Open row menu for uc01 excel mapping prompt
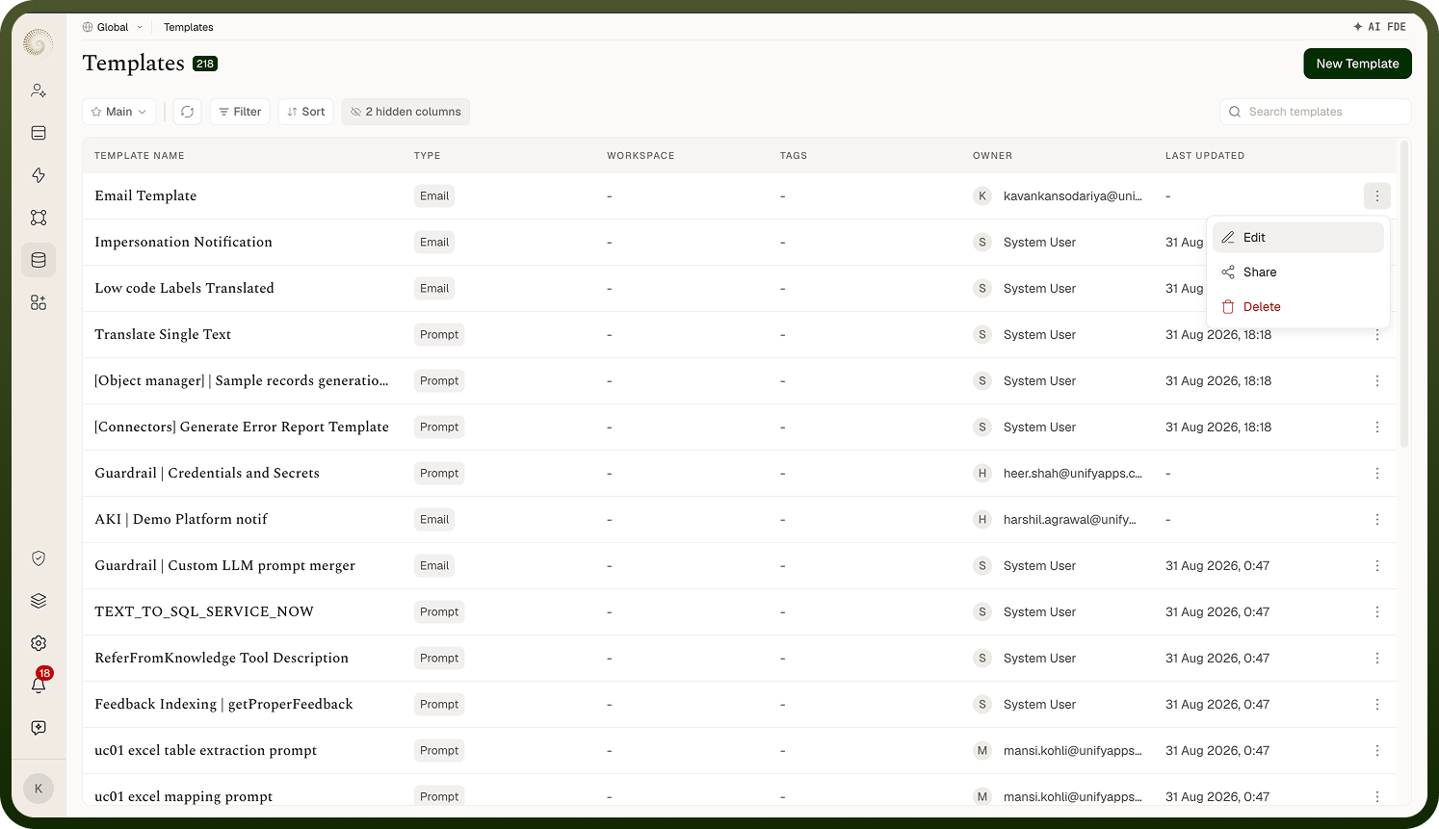This screenshot has height=829, width=1439. (1377, 797)
